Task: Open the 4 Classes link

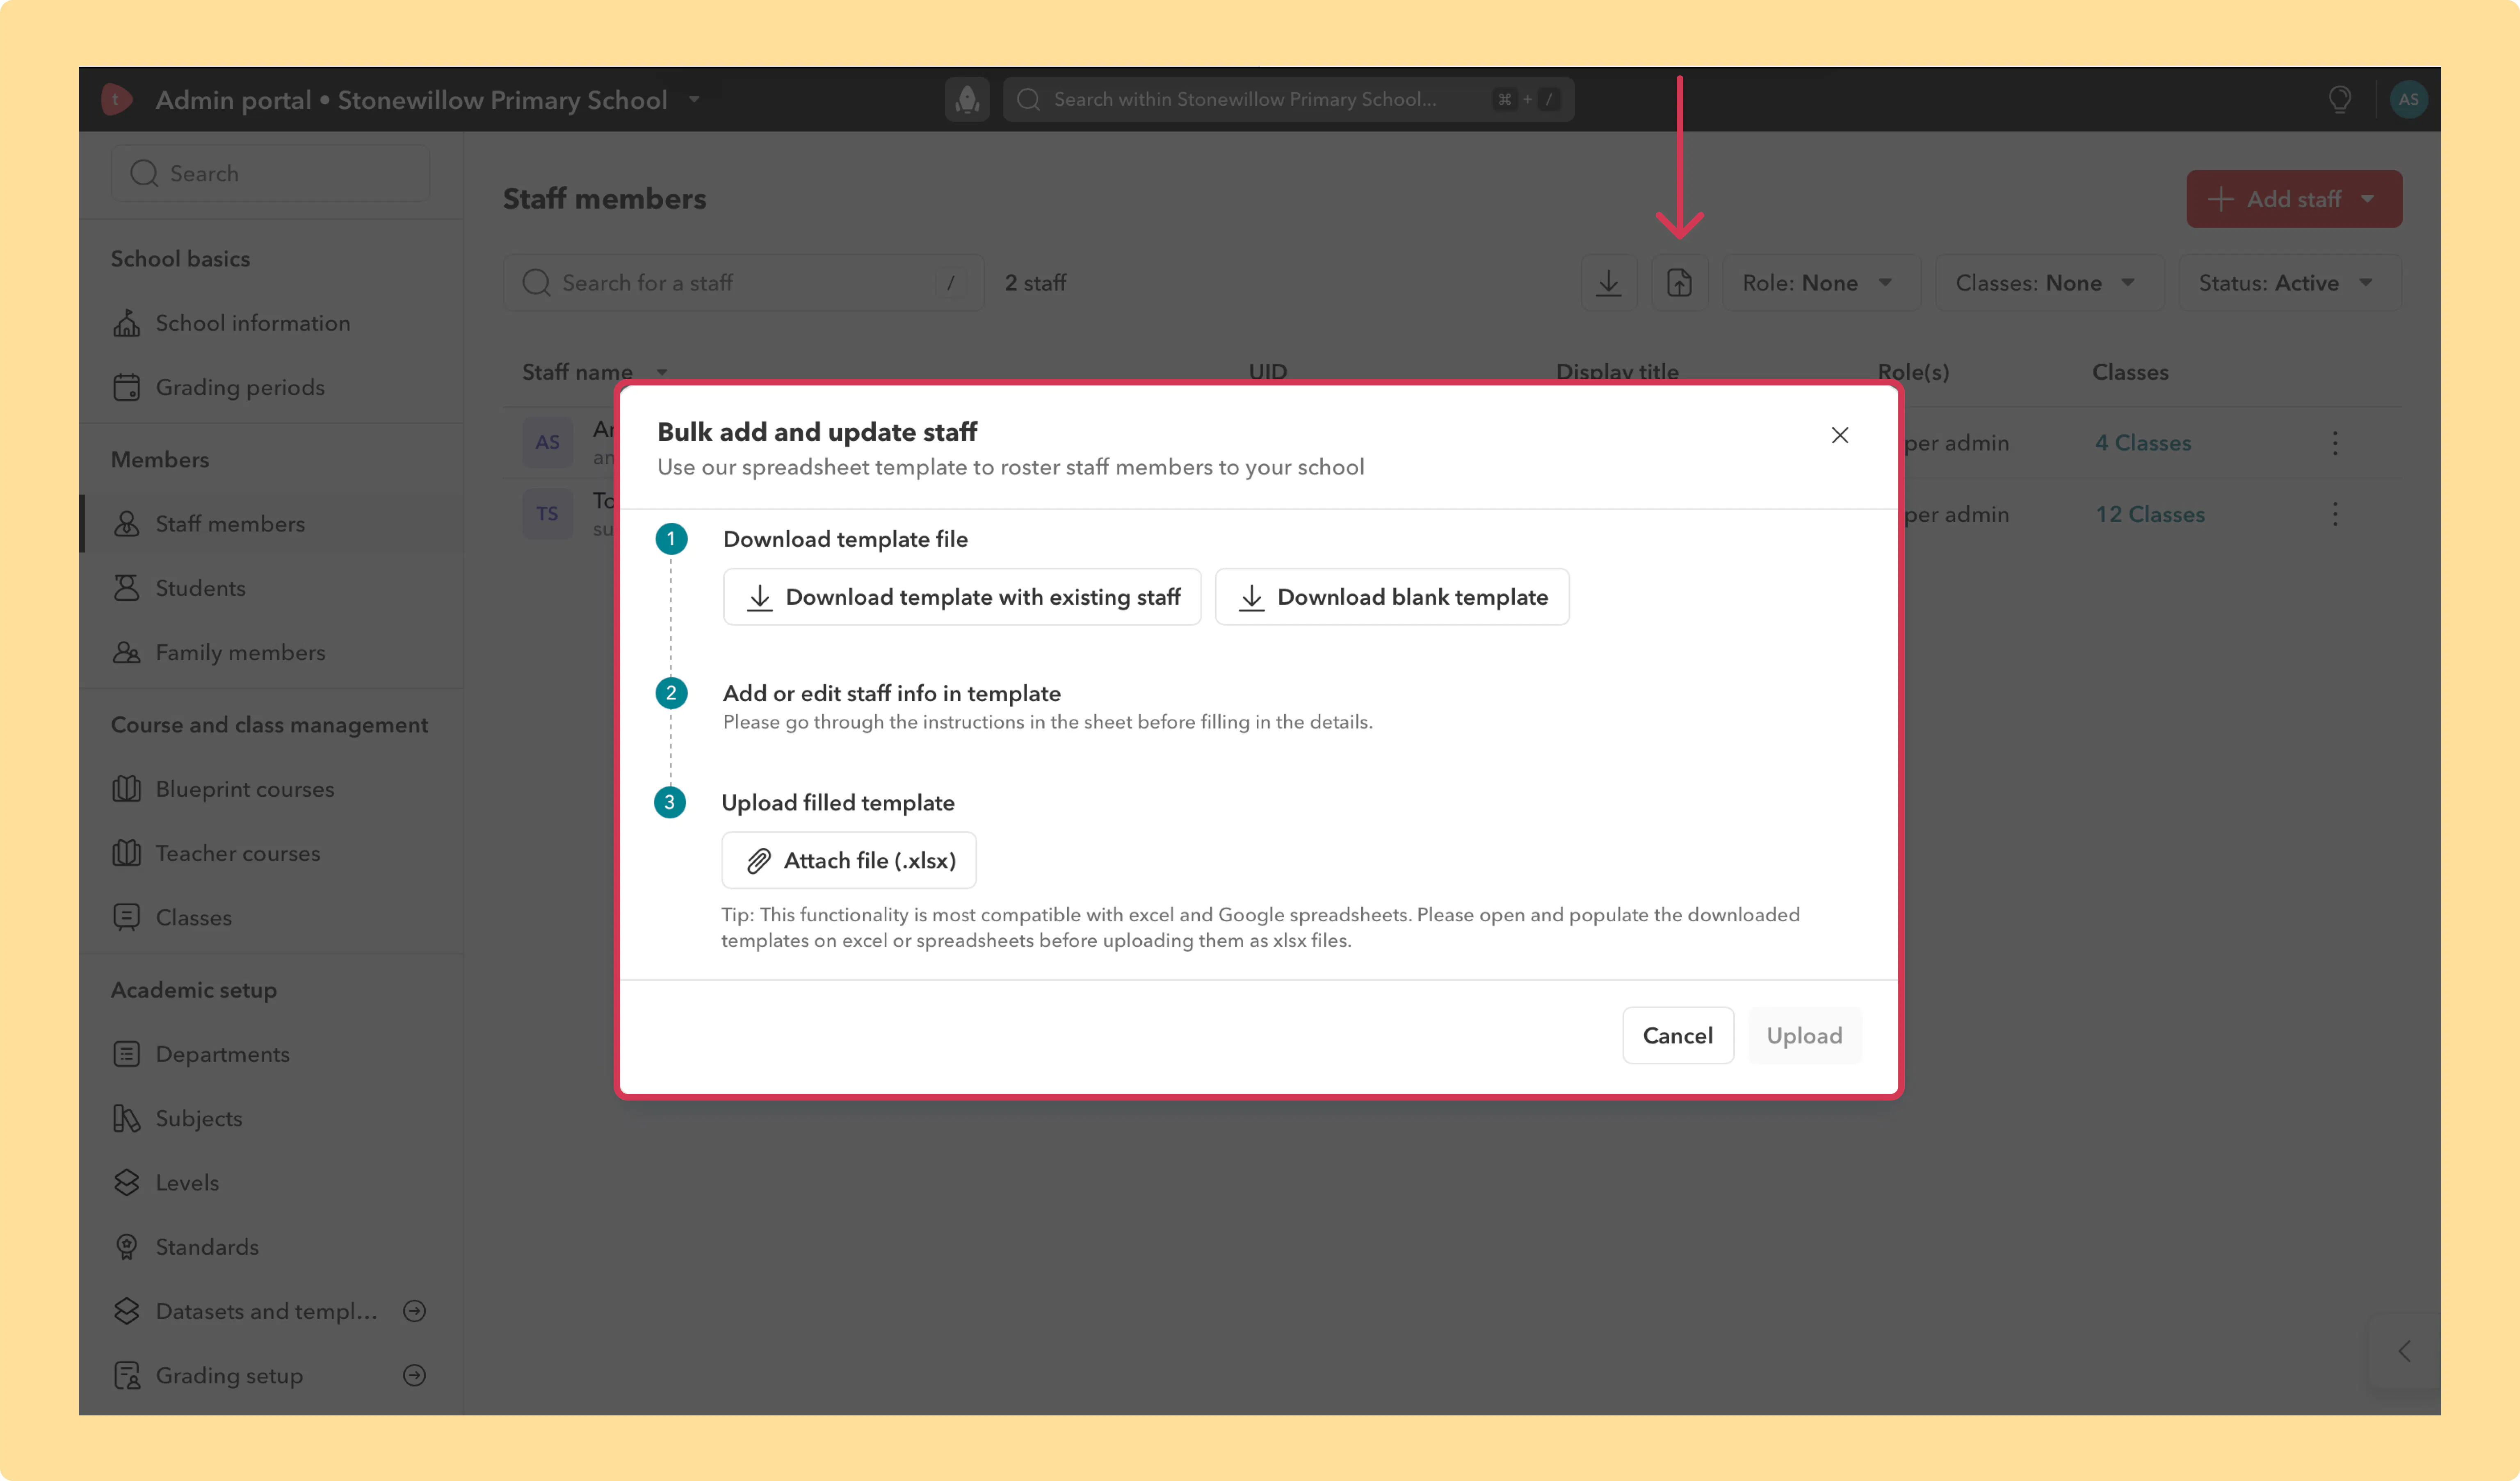Action: pos(2143,443)
